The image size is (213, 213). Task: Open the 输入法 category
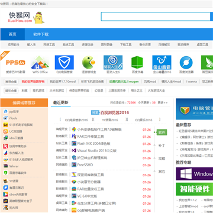[31, 45]
